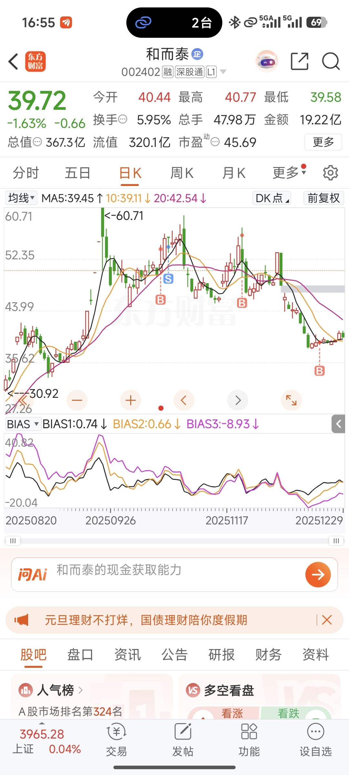Open the 股吧 tab

coord(33,655)
